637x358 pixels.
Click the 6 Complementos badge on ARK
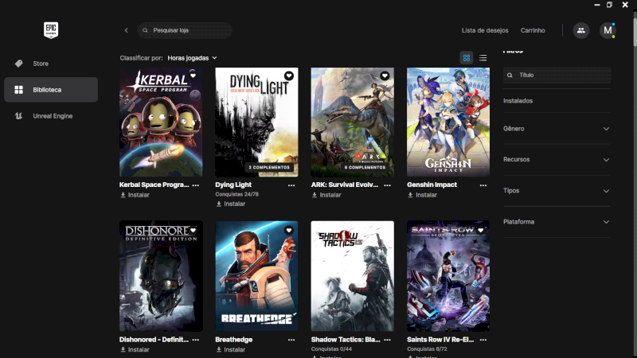click(x=365, y=167)
